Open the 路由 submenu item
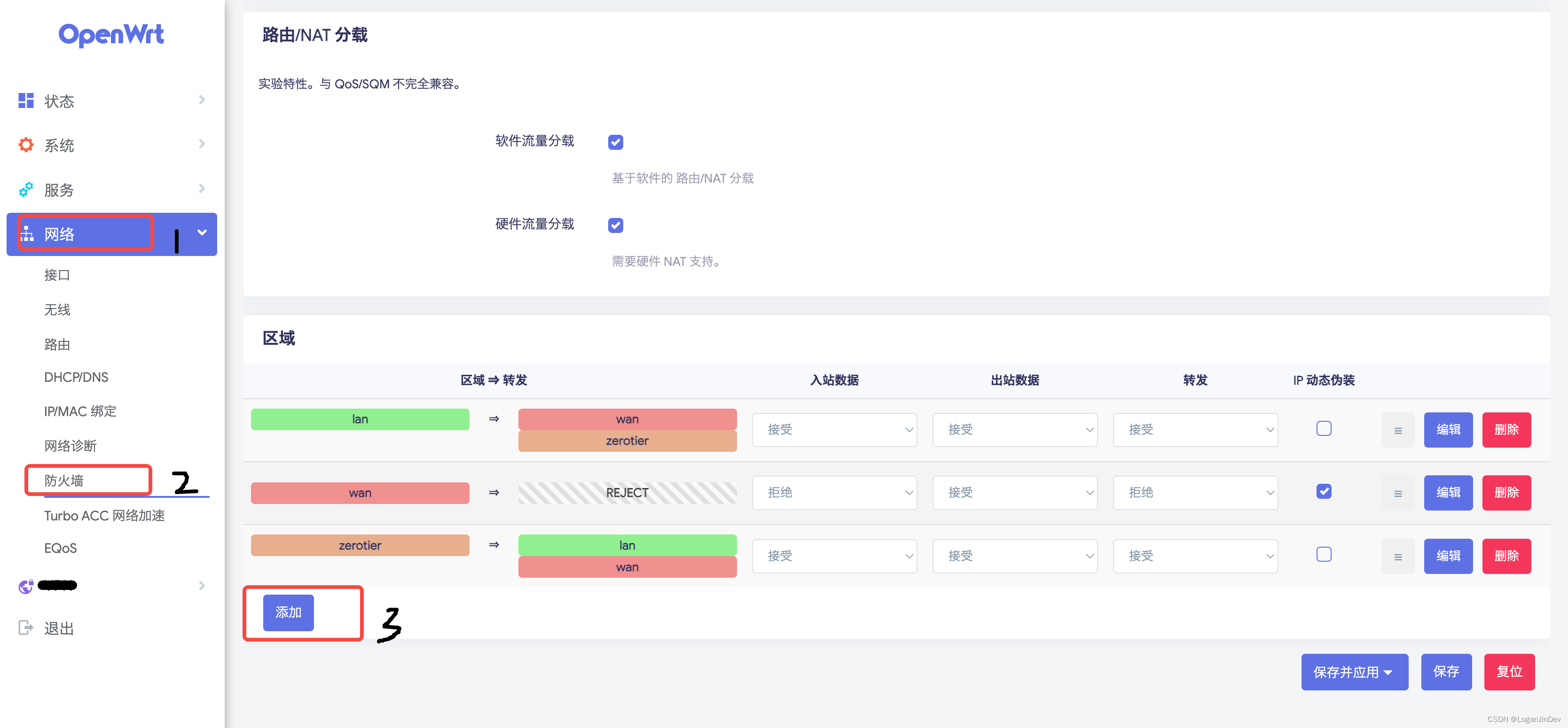The height and width of the screenshot is (728, 1568). point(57,344)
